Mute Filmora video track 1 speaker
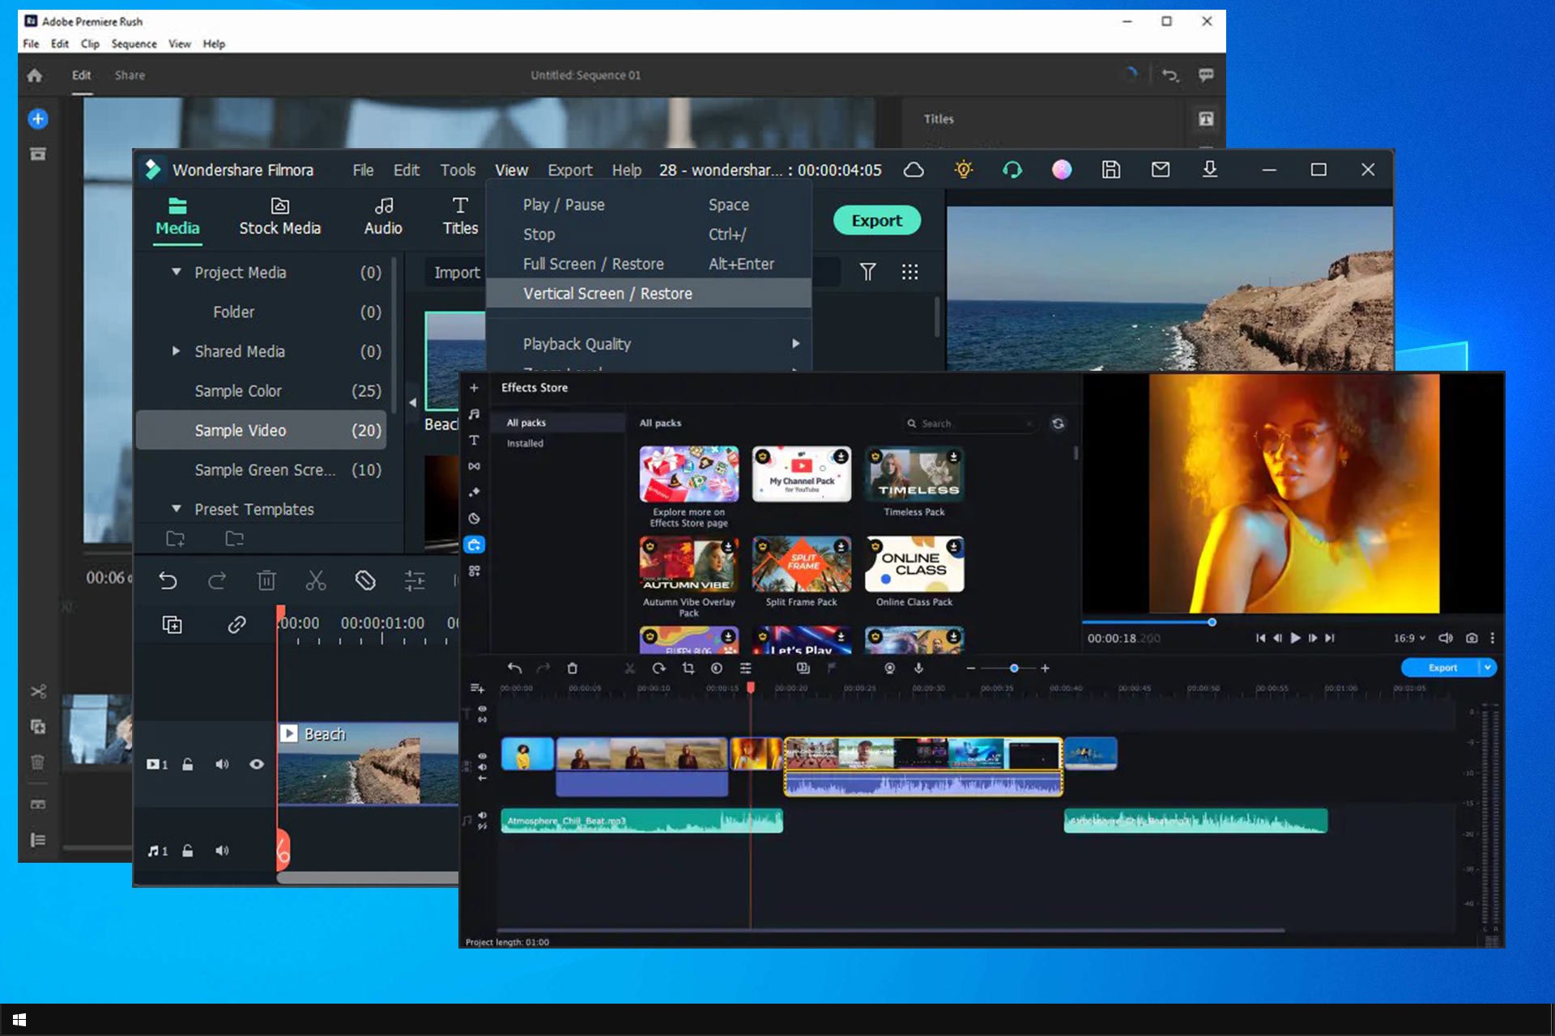This screenshot has width=1555, height=1036. click(x=222, y=764)
